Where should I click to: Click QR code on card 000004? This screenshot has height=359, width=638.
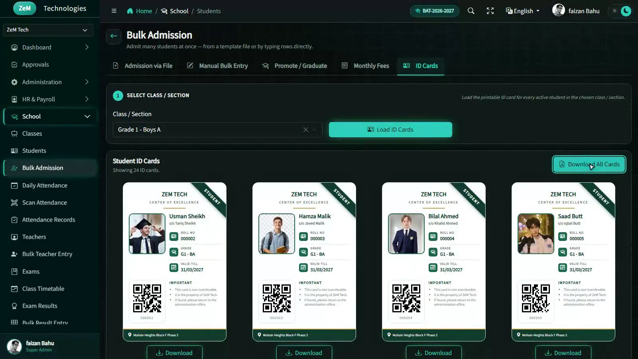(406, 298)
